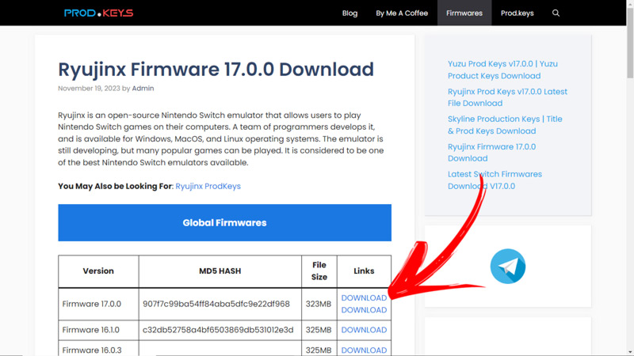Select the Firmwares nav tab
Screen dimensions: 634x356
pyautogui.click(x=464, y=13)
